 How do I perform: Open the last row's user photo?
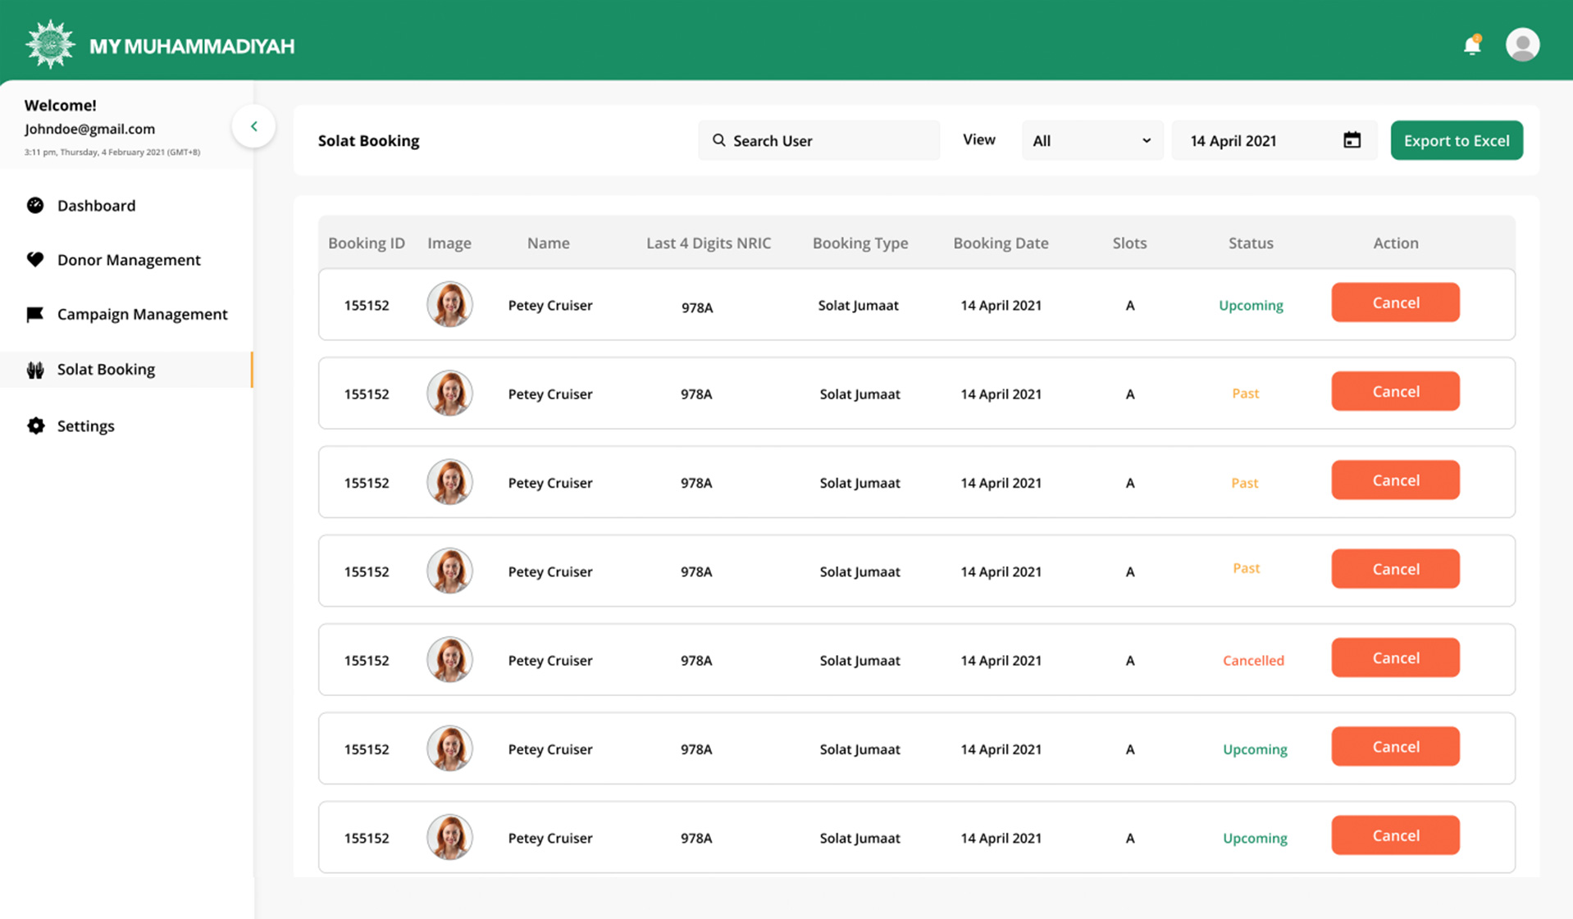[449, 837]
